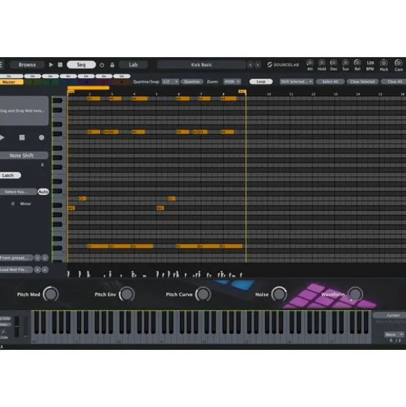Viewport: 406px width, 407px height.
Task: Open the Quantise/Snap dropdown
Action: click(170, 81)
